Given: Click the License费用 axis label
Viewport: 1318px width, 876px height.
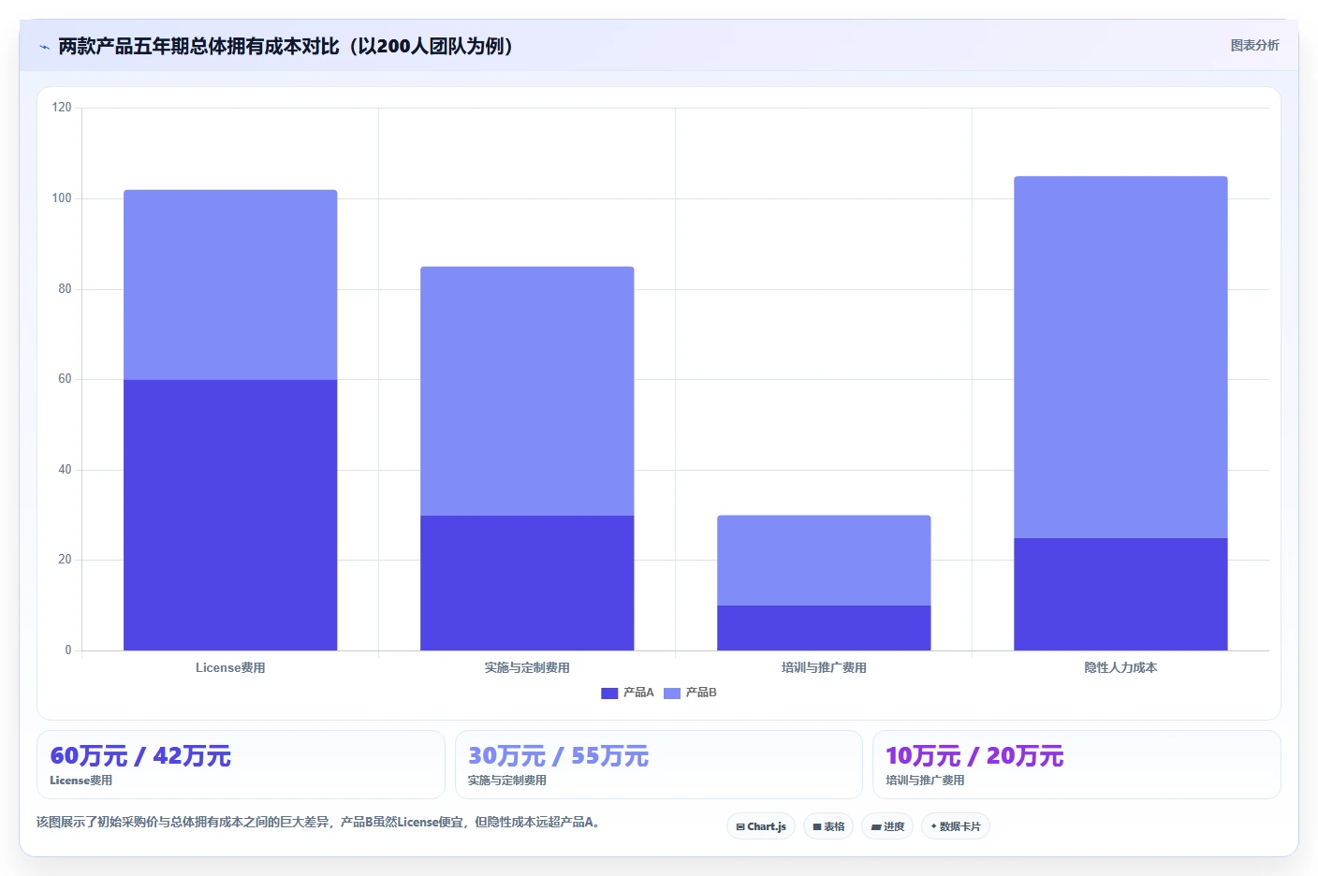Looking at the screenshot, I should pyautogui.click(x=230, y=667).
